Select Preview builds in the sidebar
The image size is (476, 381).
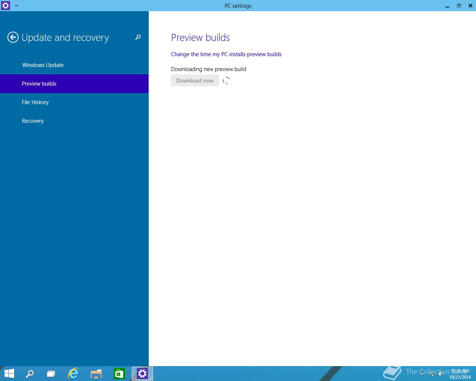point(74,84)
